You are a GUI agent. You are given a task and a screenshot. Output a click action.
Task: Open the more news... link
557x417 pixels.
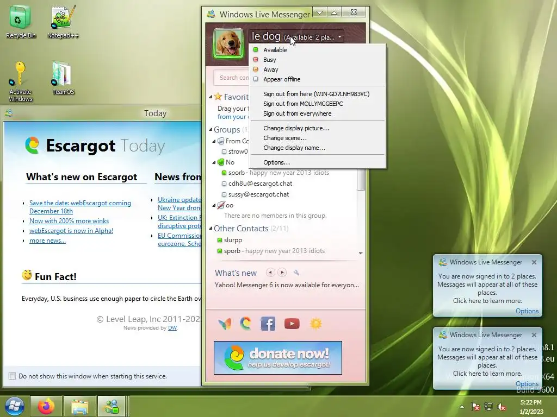pos(47,241)
